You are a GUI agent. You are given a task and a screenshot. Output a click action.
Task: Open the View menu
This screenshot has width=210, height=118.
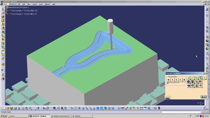point(29,4)
